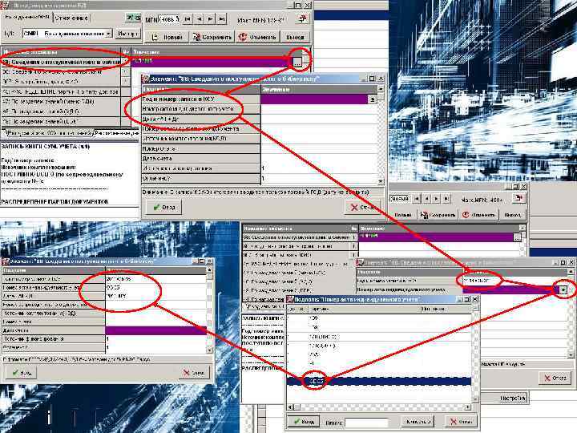Click Отказ in the right Элемент dialog

[x=555, y=378]
